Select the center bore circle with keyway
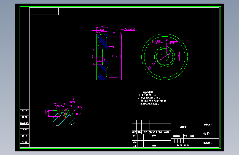Viewport: 239px width, 155px height. click(x=165, y=57)
